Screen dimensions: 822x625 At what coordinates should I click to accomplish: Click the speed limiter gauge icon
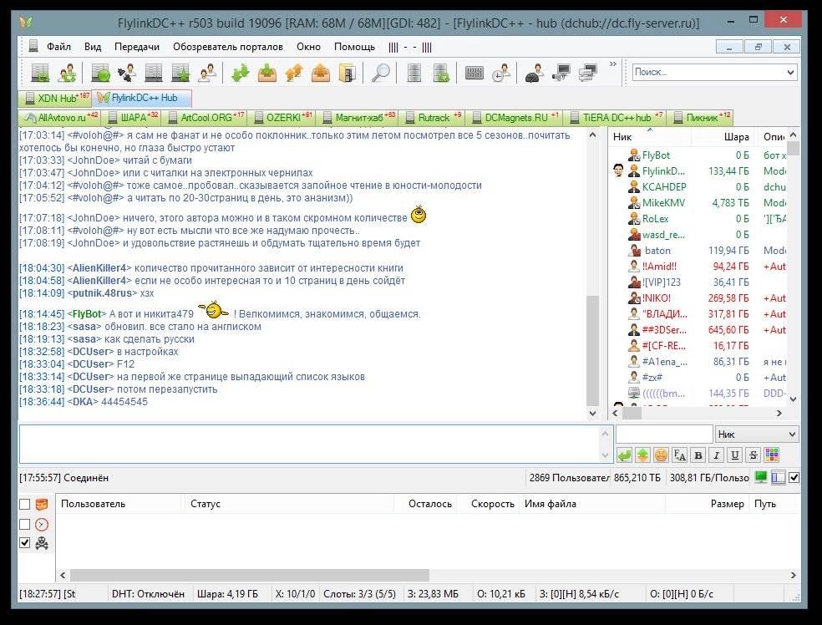tap(534, 73)
